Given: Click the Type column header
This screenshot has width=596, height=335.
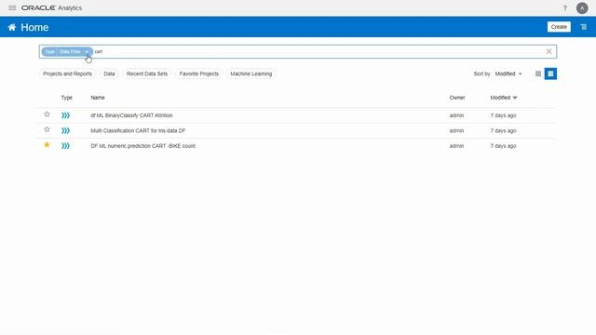Looking at the screenshot, I should point(66,98).
